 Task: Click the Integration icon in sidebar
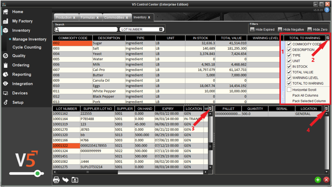(6, 84)
